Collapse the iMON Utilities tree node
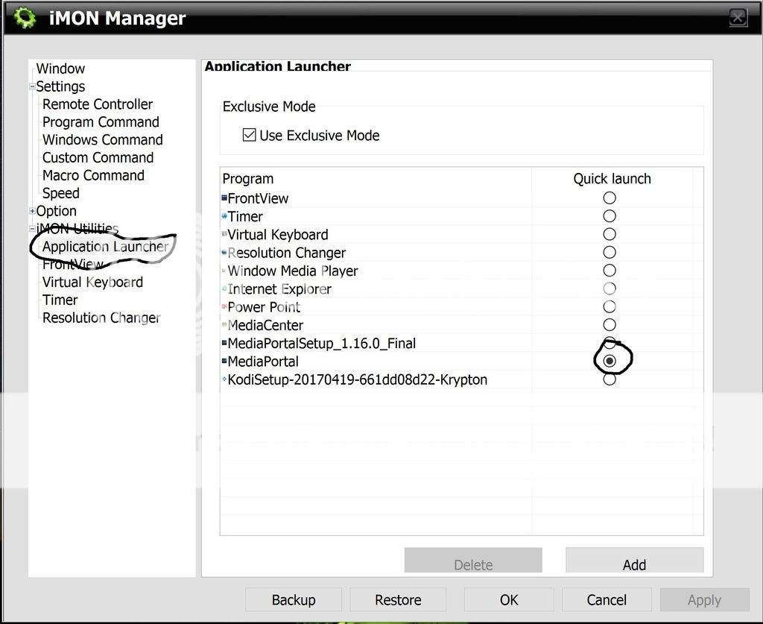This screenshot has width=763, height=624. [32, 229]
